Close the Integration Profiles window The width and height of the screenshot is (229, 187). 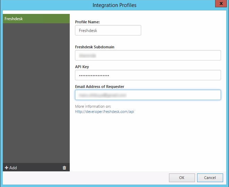pyautogui.click(x=221, y=3)
